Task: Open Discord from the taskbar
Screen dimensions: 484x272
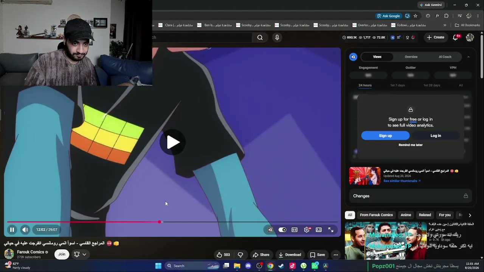Action: coord(248,266)
